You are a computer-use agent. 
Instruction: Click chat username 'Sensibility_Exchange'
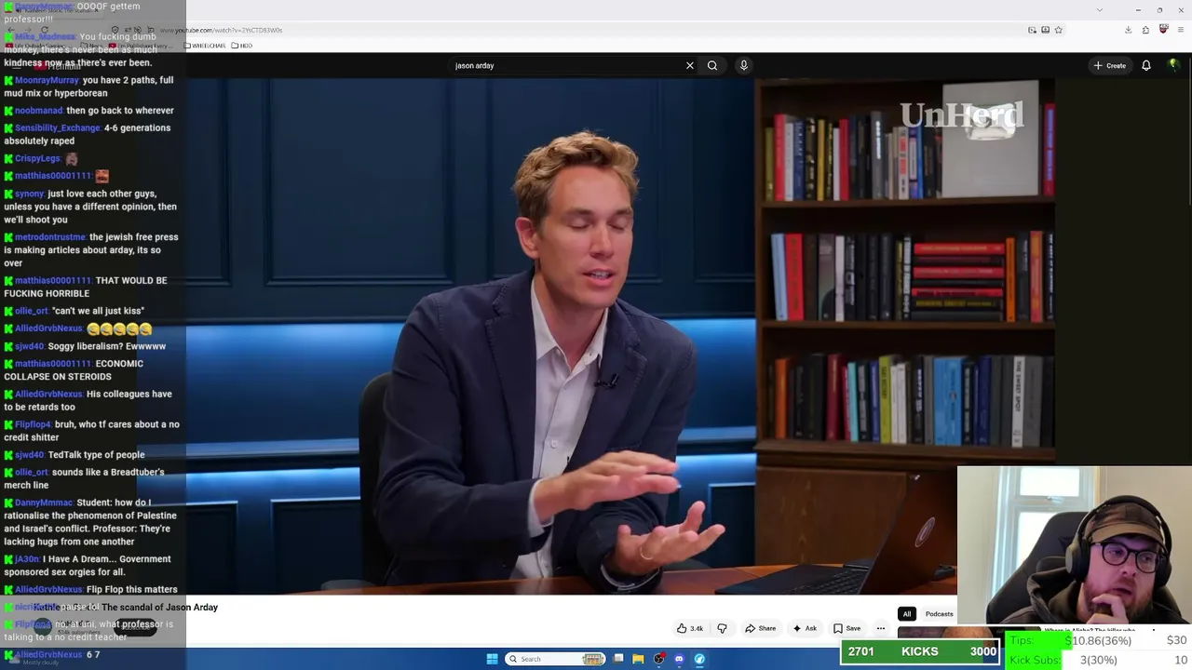57,128
